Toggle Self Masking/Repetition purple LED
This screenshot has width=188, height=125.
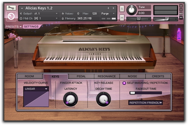[x=124, y=83]
